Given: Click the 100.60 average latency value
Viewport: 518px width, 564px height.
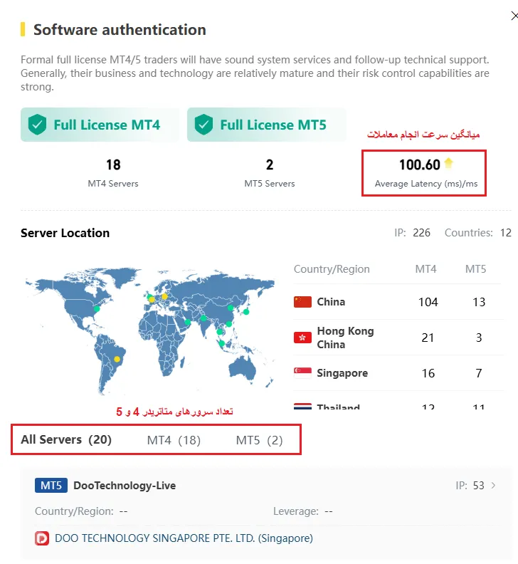Looking at the screenshot, I should [x=419, y=164].
